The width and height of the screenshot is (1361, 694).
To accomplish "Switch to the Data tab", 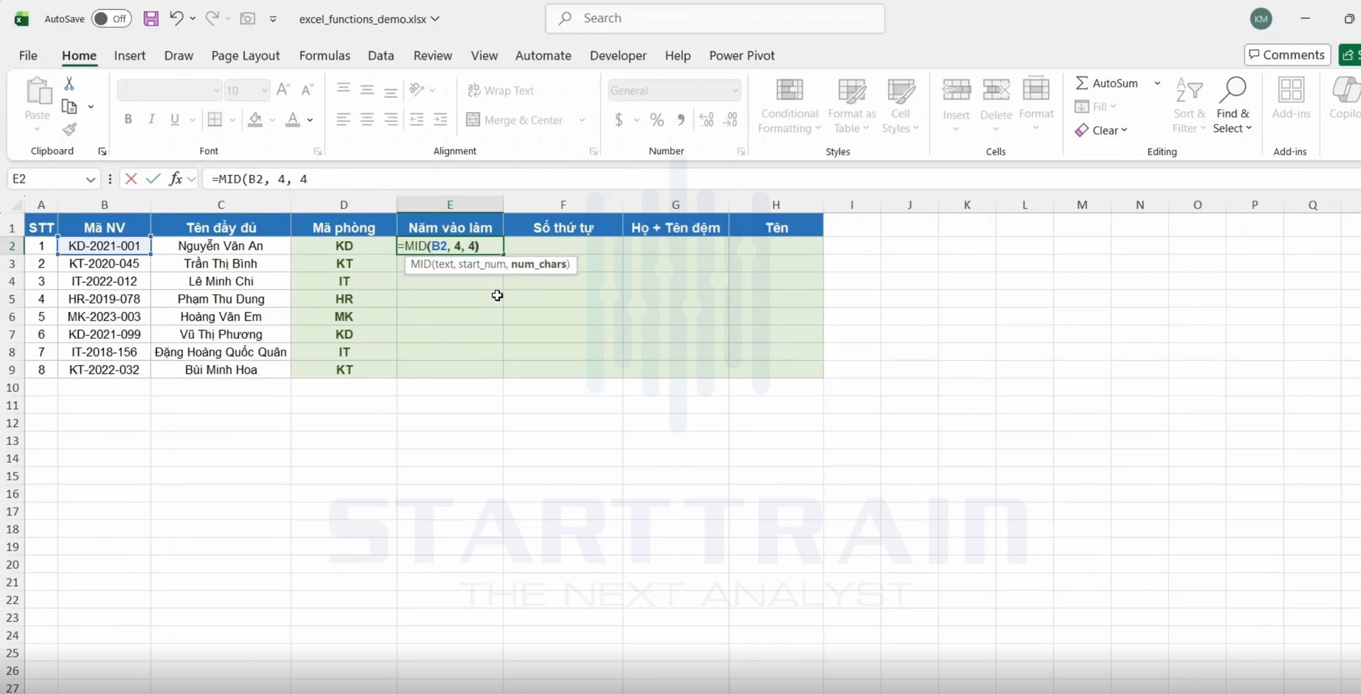I will 381,56.
